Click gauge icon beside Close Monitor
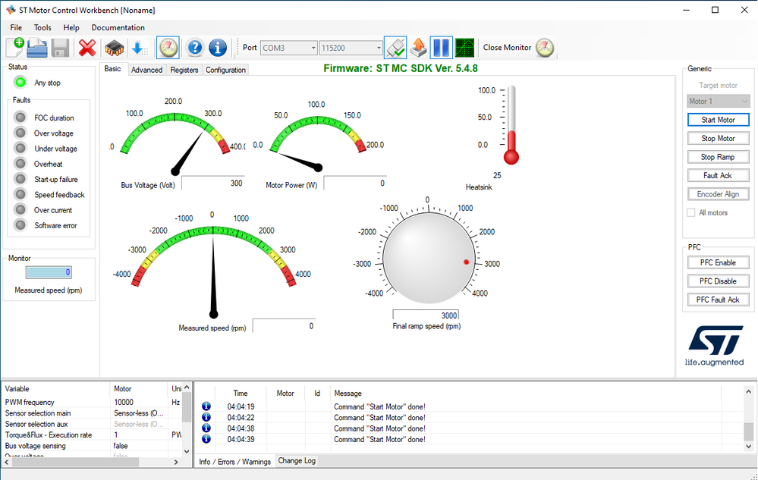The image size is (758, 480). [x=545, y=47]
